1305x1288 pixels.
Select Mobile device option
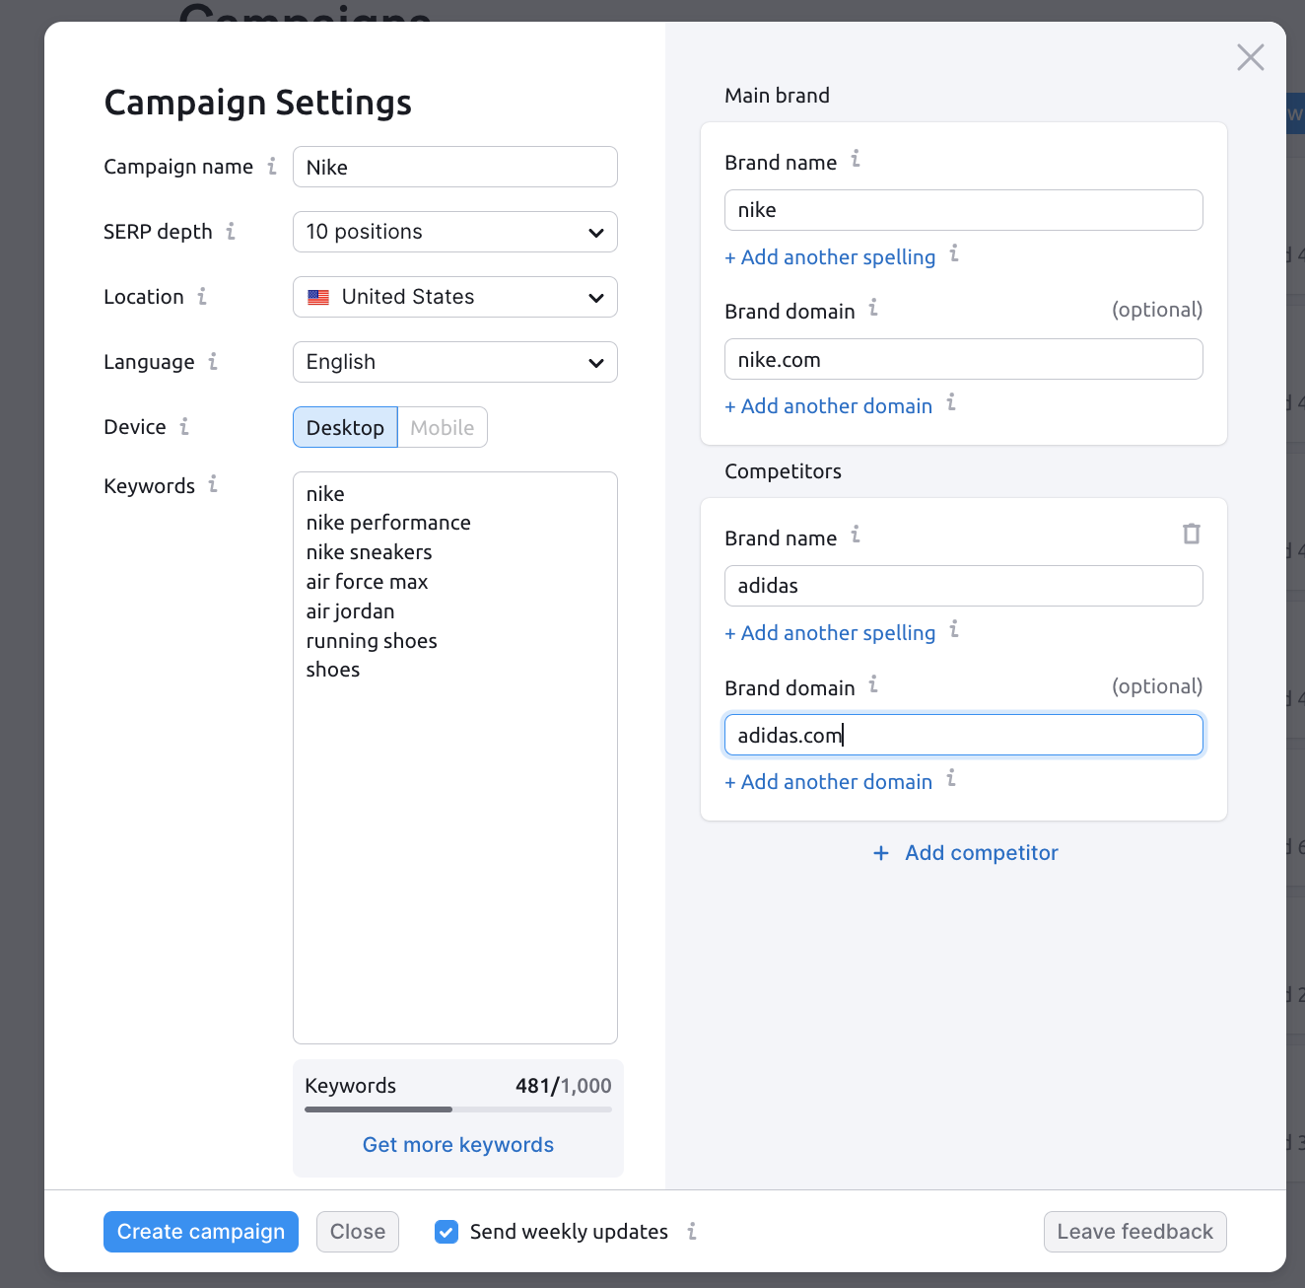click(443, 427)
